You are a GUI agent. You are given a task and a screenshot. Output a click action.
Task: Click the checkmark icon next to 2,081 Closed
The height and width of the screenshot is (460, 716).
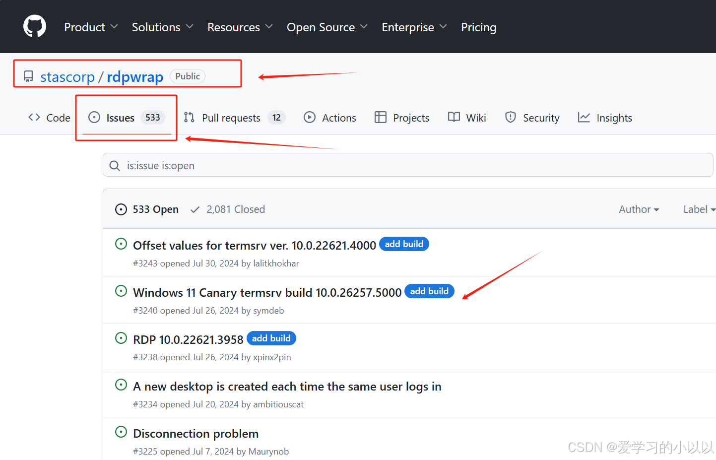pyautogui.click(x=195, y=209)
